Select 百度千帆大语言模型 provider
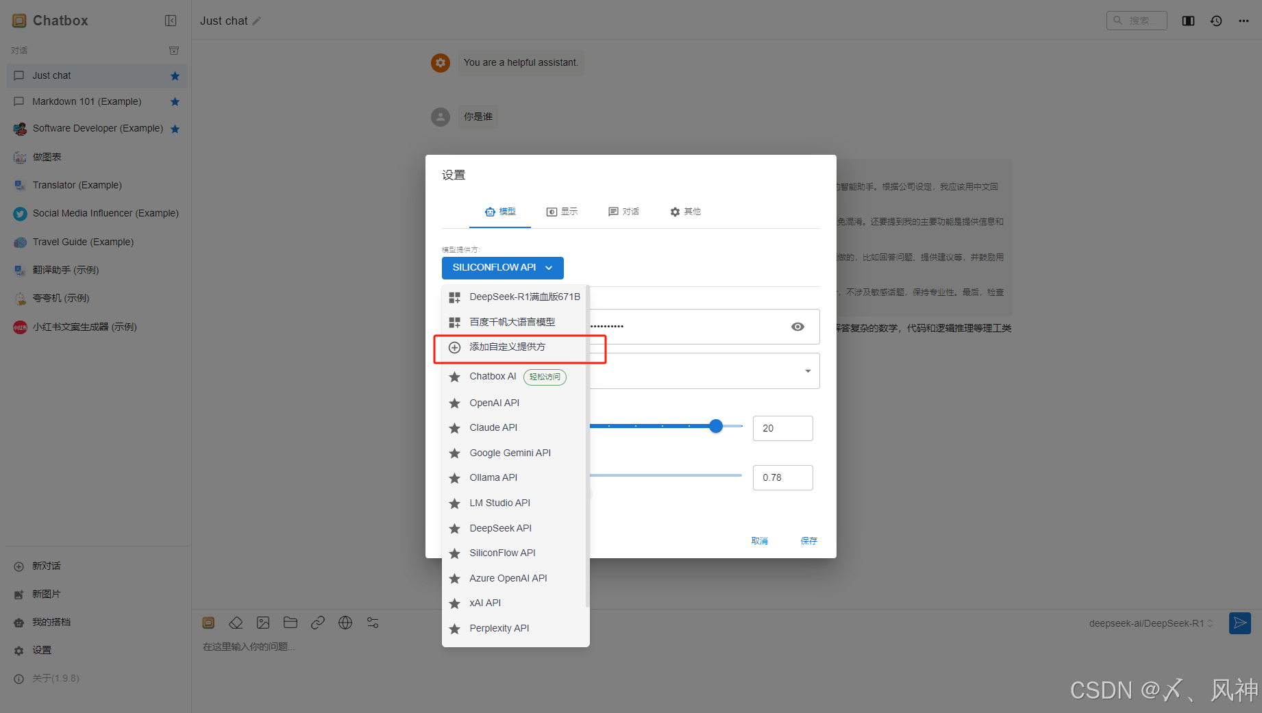The height and width of the screenshot is (713, 1262). (515, 322)
